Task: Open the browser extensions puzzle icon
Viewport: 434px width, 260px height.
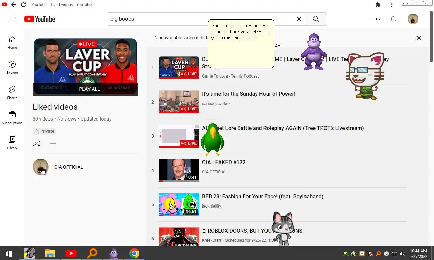Action: tap(378, 5)
